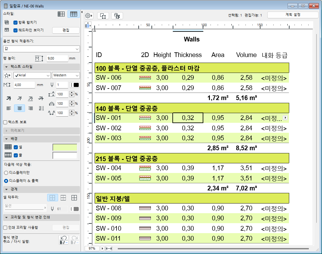Click the cell background color swatch

pos(65,147)
